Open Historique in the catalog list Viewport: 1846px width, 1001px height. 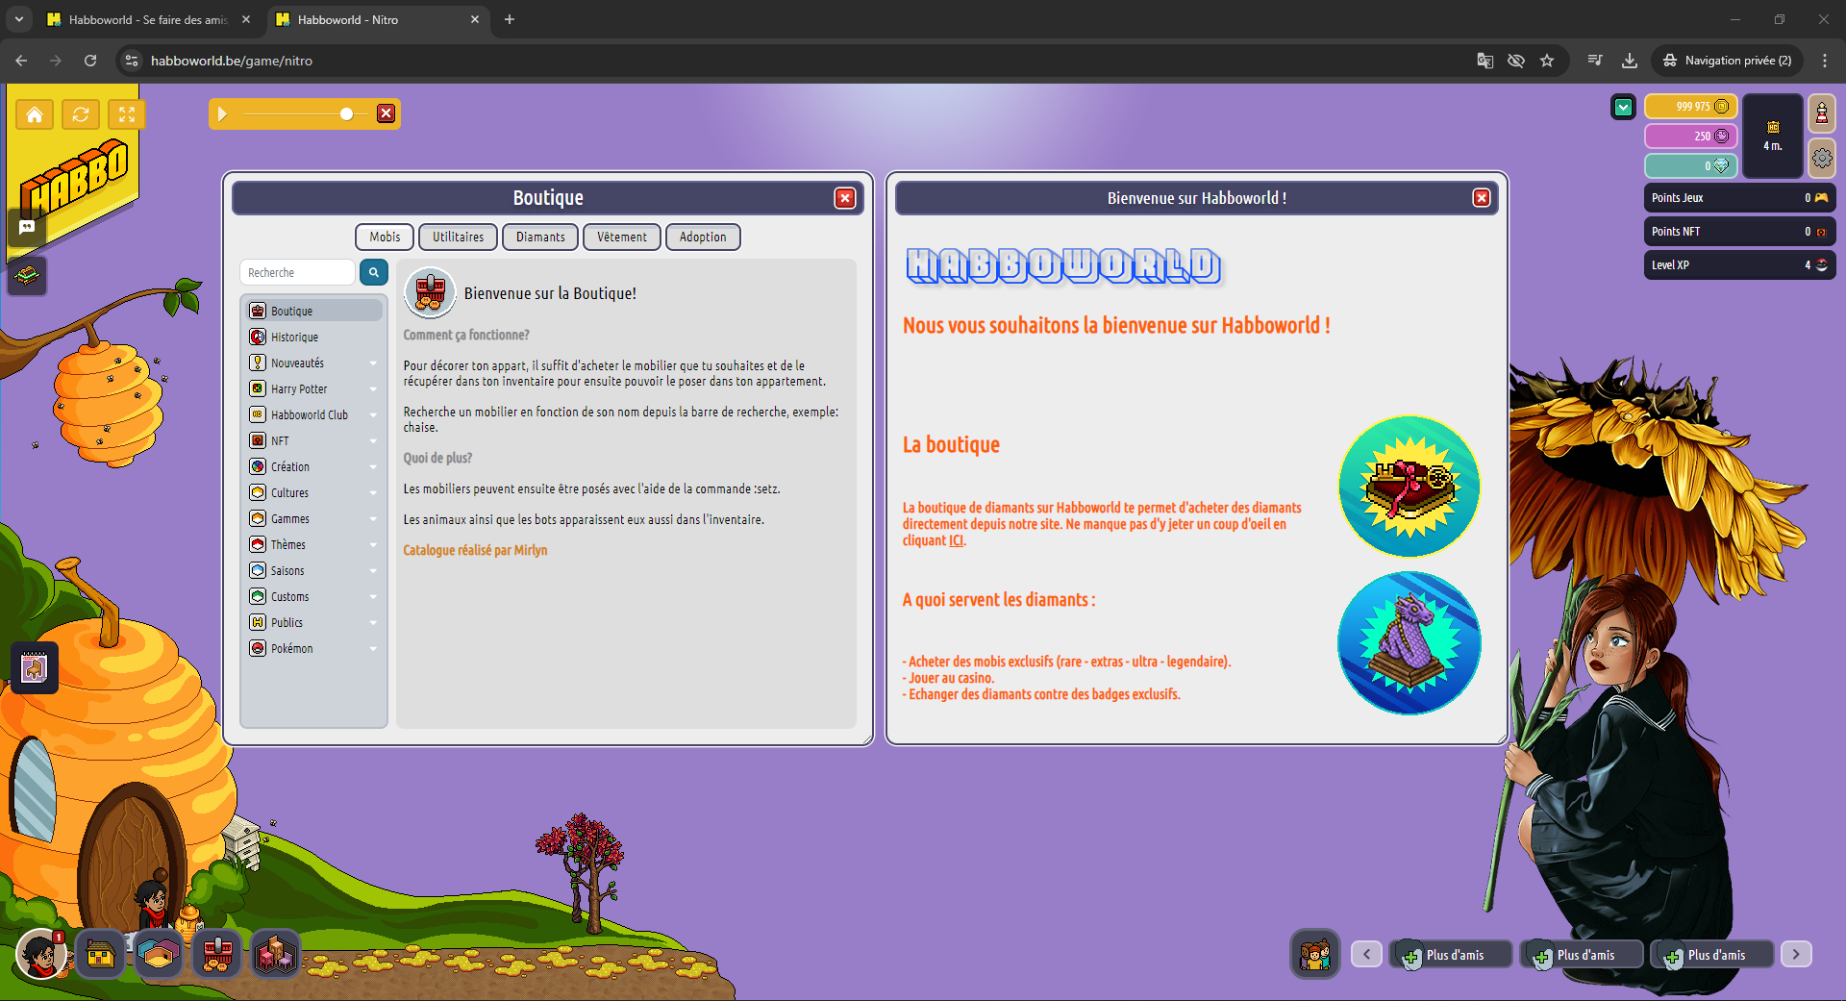tap(313, 337)
